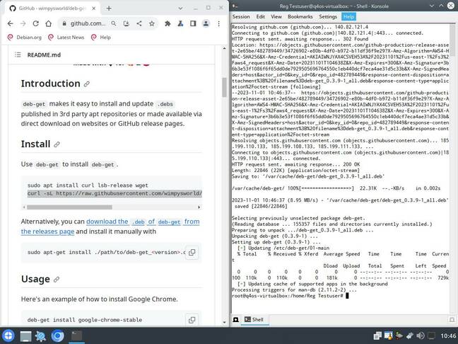Viewport: 458px width, 344px height.
Task: Click the browser page vertical scrollbar thumb
Action: click(224, 87)
